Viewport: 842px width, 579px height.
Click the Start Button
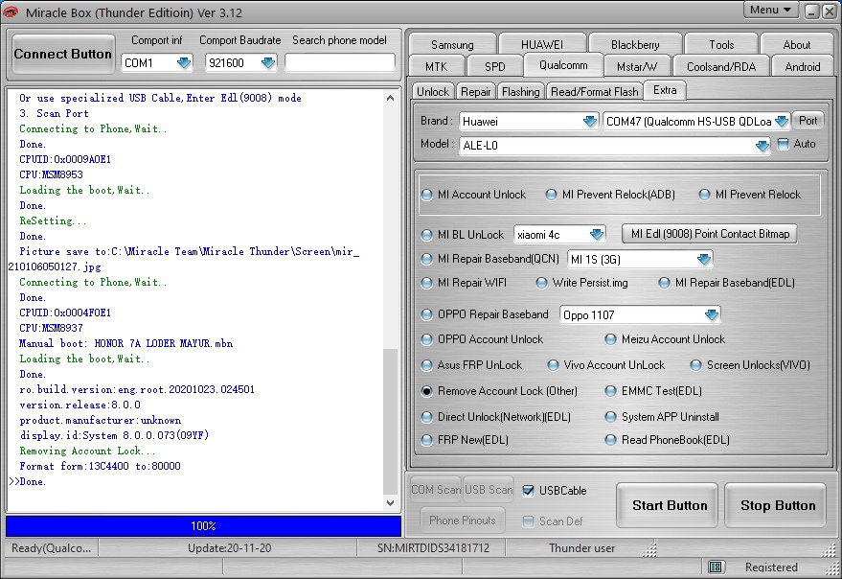coord(667,505)
